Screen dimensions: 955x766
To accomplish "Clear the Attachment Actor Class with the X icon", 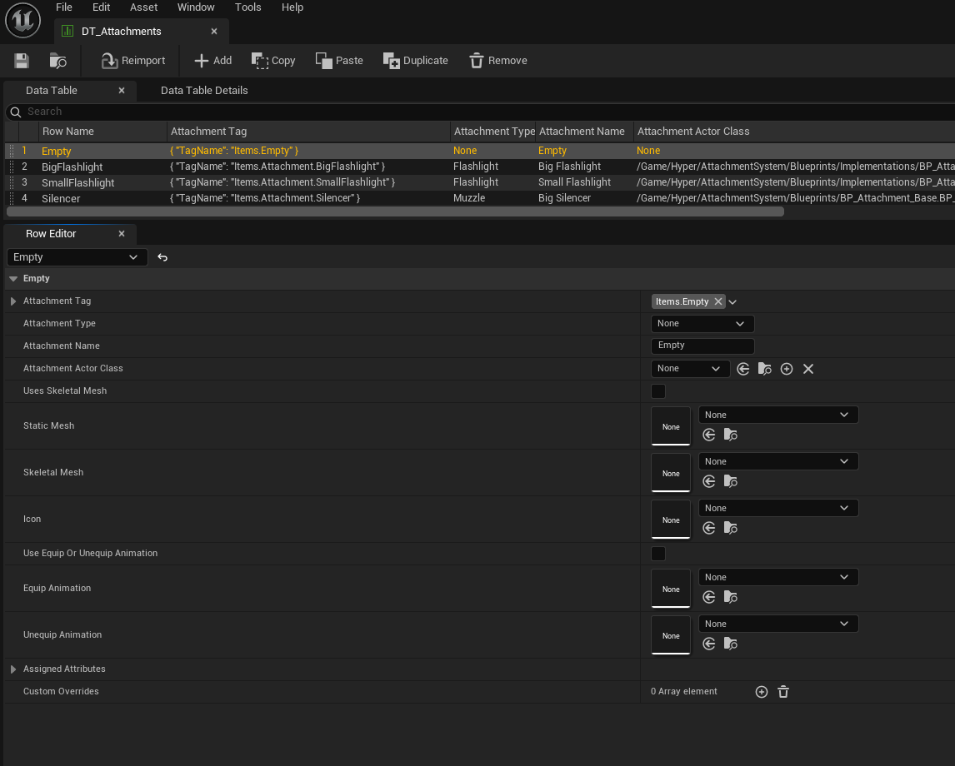I will [807, 369].
